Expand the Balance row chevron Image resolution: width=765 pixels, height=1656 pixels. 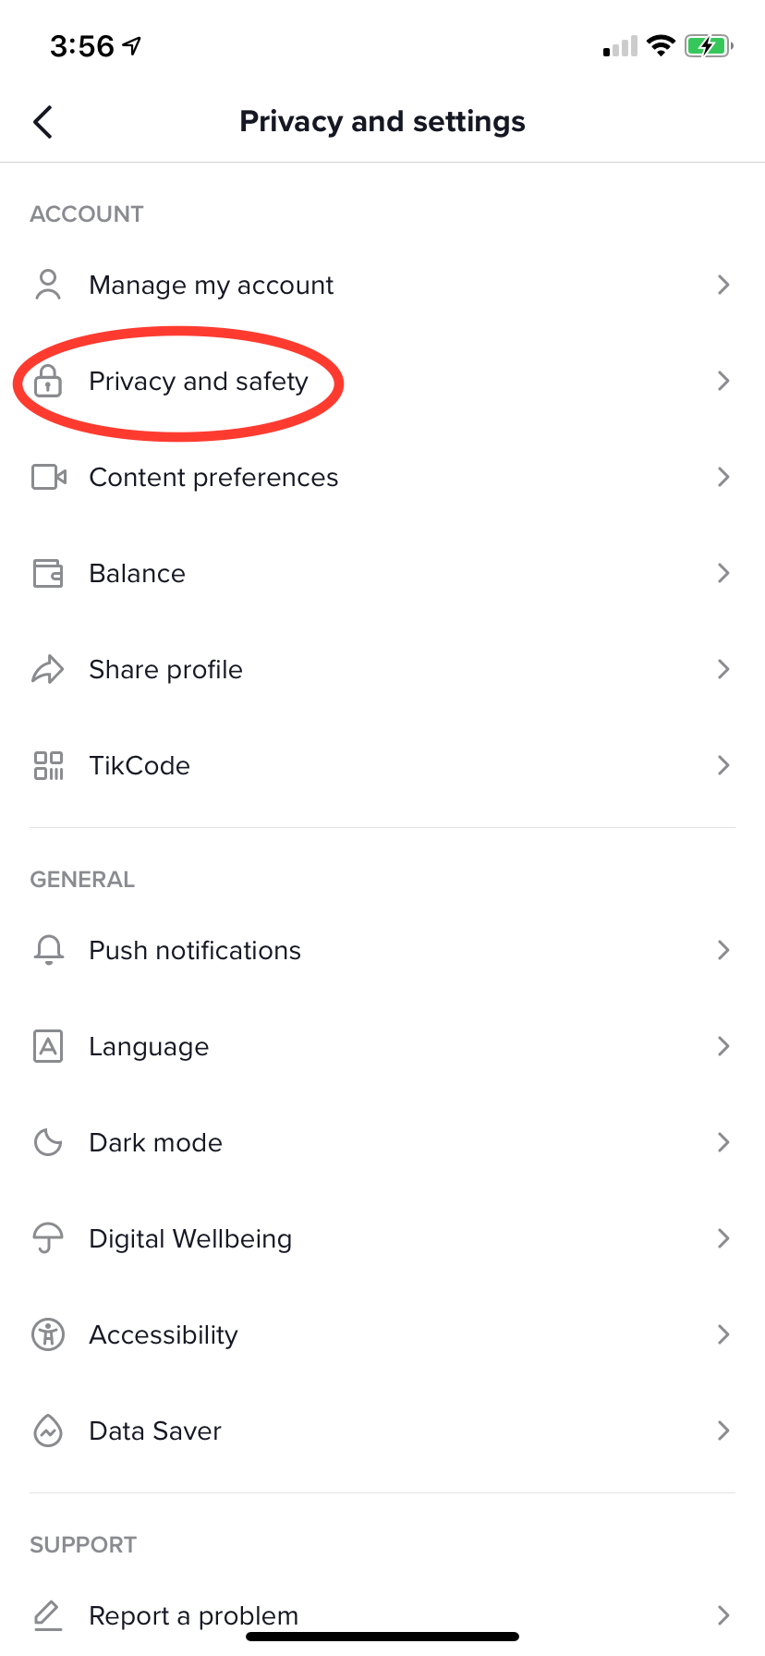723,573
